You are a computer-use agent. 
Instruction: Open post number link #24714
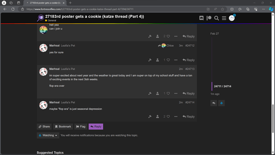[x=190, y=102]
